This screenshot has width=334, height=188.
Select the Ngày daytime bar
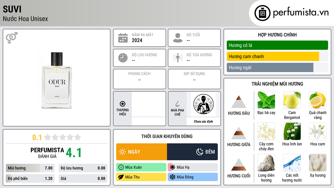[x=142, y=152]
